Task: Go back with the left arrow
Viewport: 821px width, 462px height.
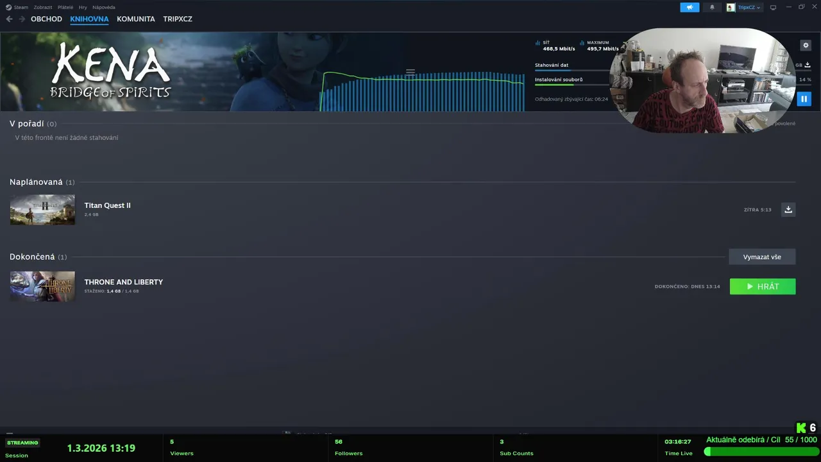Action: (9, 19)
